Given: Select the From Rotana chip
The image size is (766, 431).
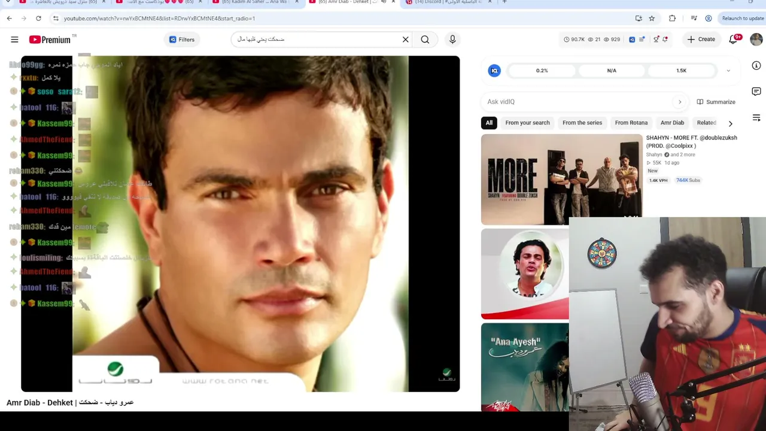Looking at the screenshot, I should 631,123.
